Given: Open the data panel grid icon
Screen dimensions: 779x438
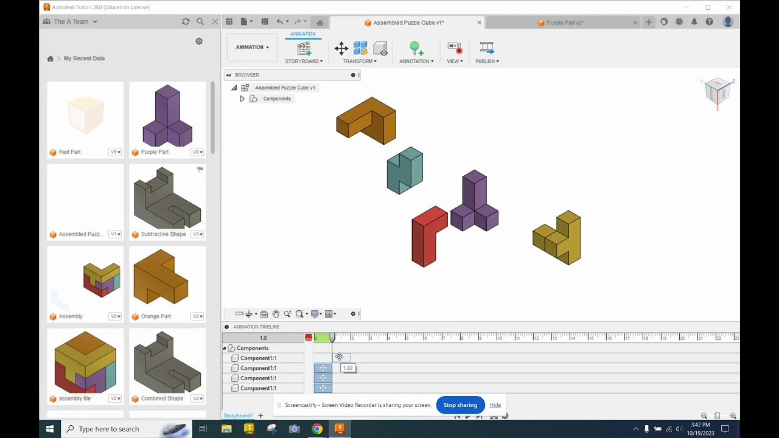Looking at the screenshot, I should coord(229,22).
